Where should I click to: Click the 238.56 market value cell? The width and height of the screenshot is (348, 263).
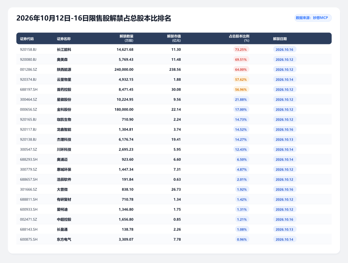click(x=175, y=69)
